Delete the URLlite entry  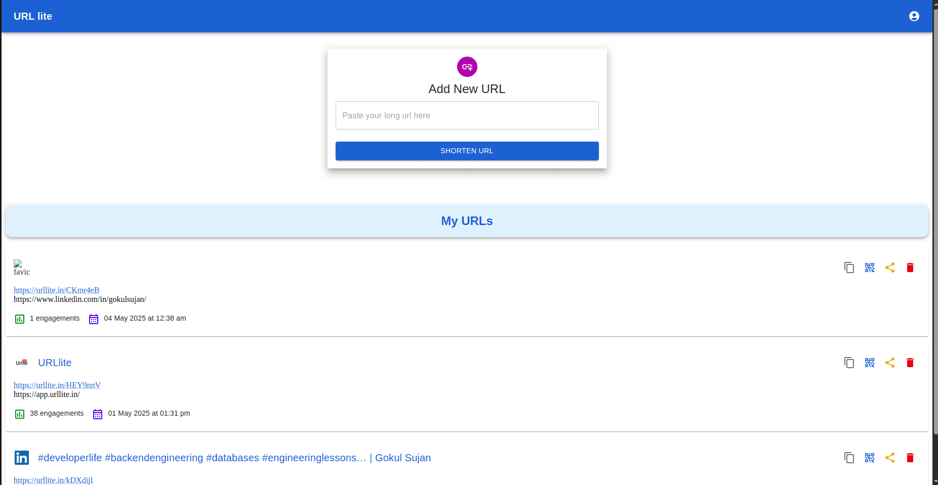point(910,363)
